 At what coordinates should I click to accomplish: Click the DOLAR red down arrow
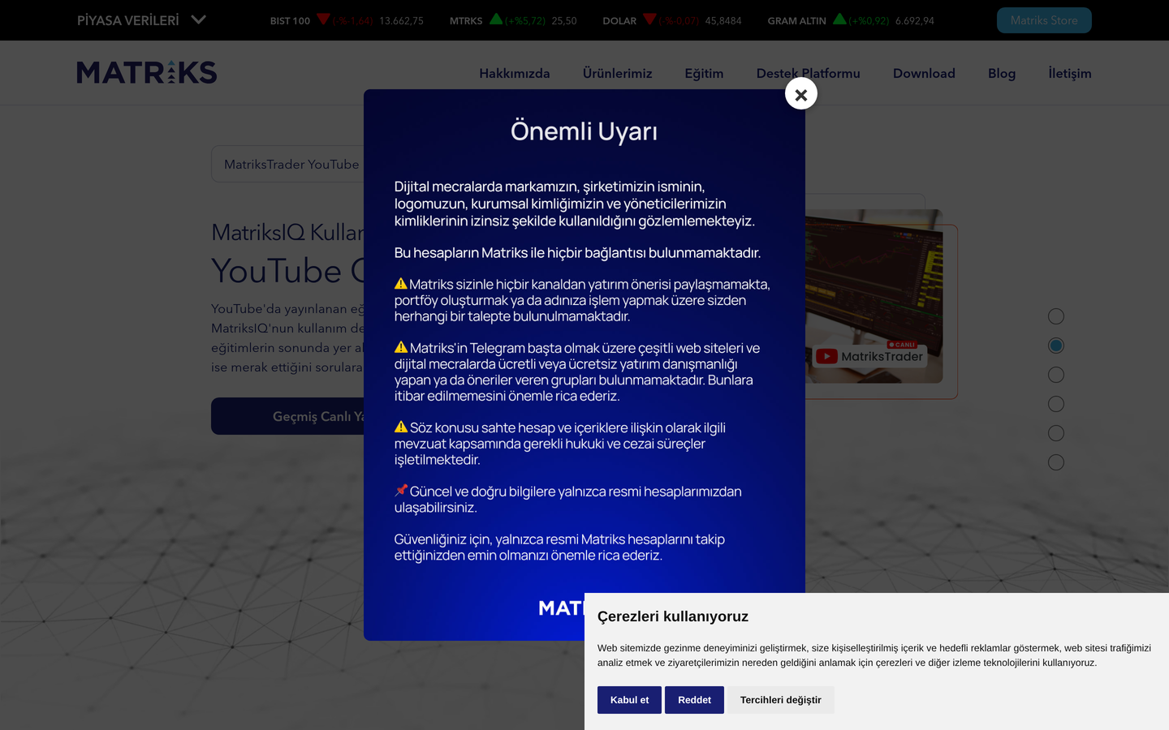click(649, 19)
